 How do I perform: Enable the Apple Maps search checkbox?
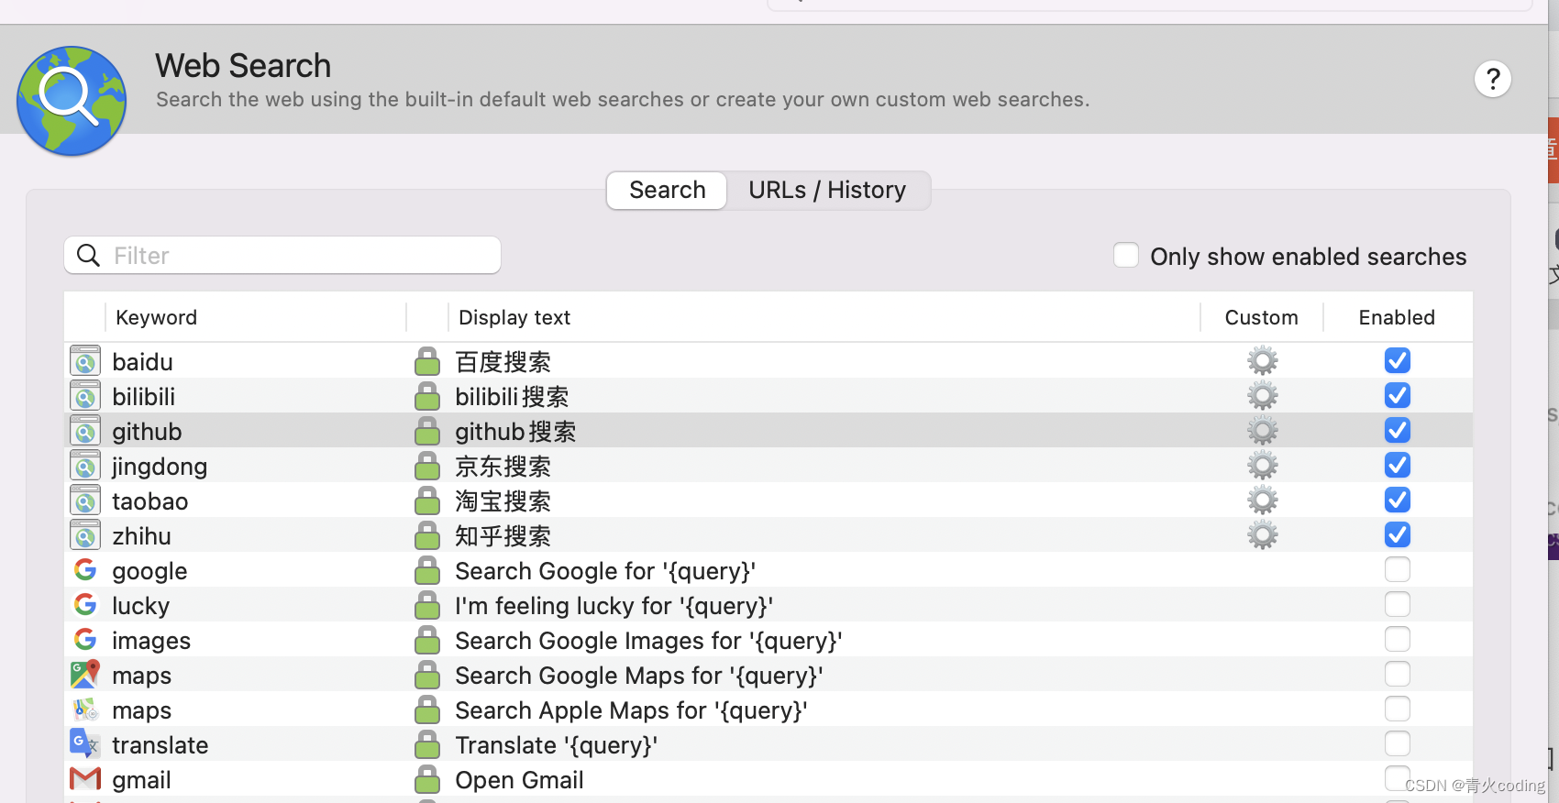click(x=1398, y=709)
